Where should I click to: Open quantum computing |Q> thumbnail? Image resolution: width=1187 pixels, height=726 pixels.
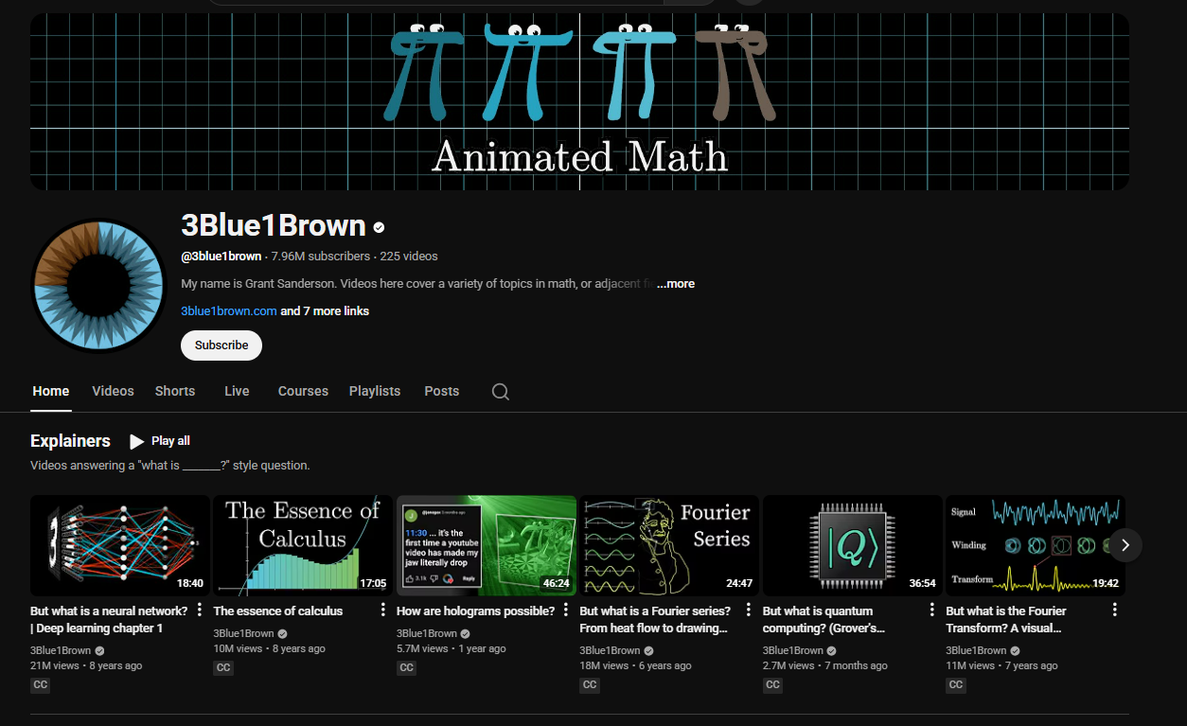coord(853,545)
